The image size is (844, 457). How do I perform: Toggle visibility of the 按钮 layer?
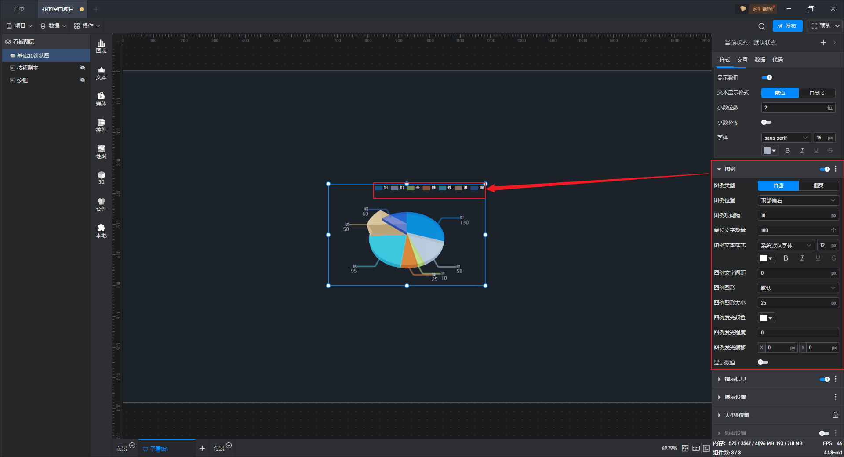[x=83, y=80]
